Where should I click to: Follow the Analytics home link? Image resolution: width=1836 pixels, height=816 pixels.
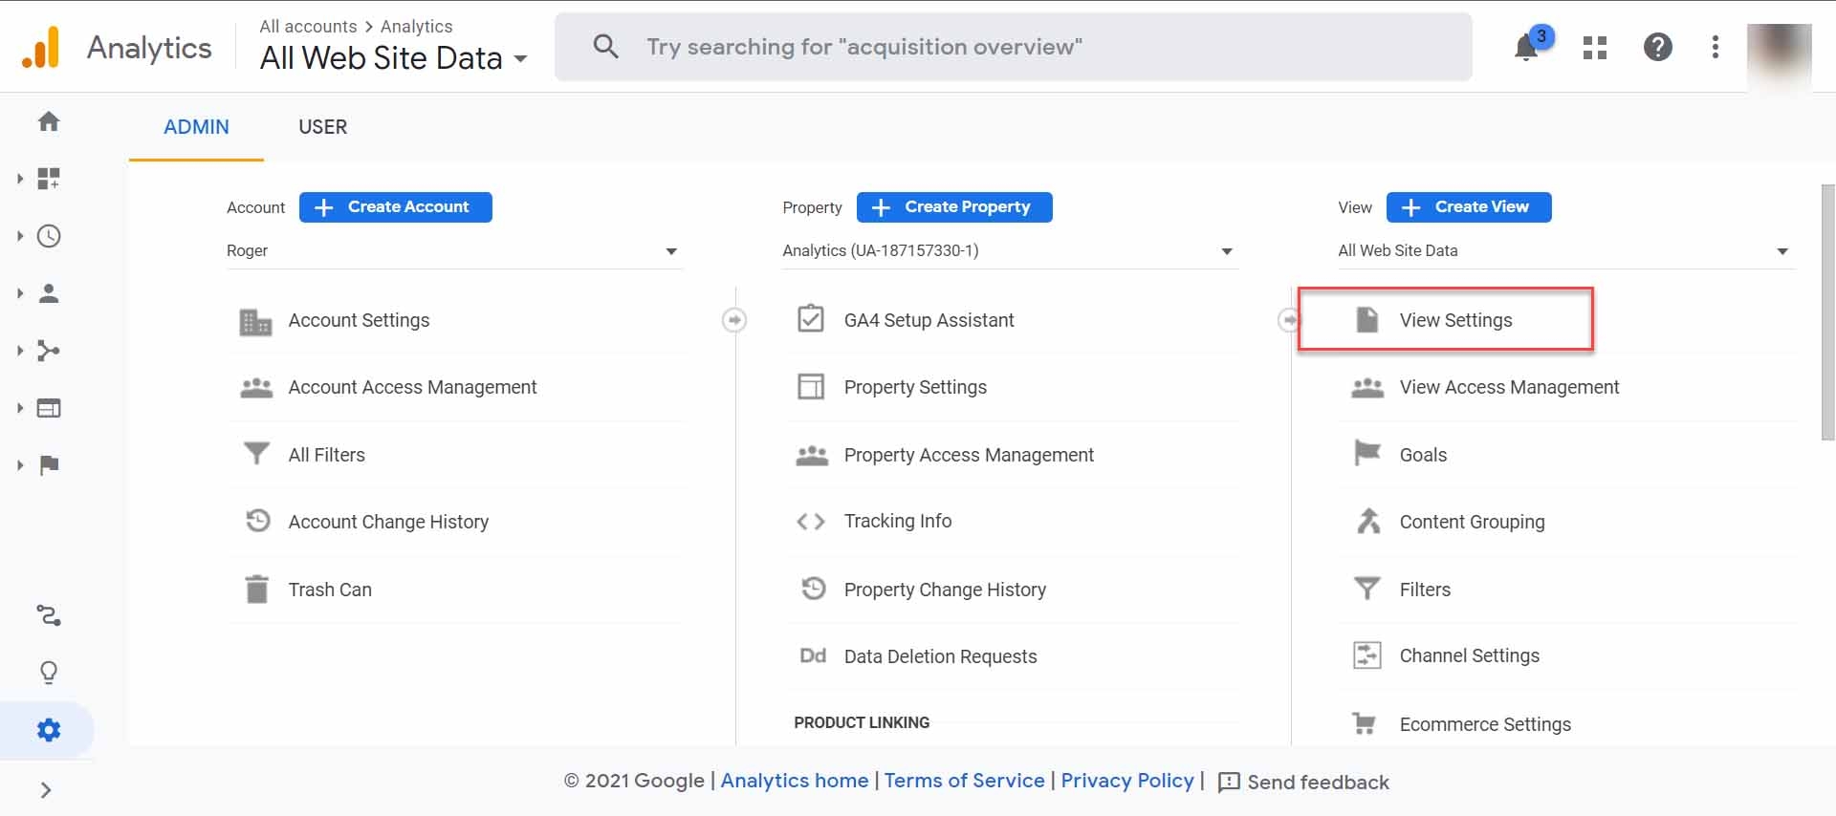[x=794, y=781]
